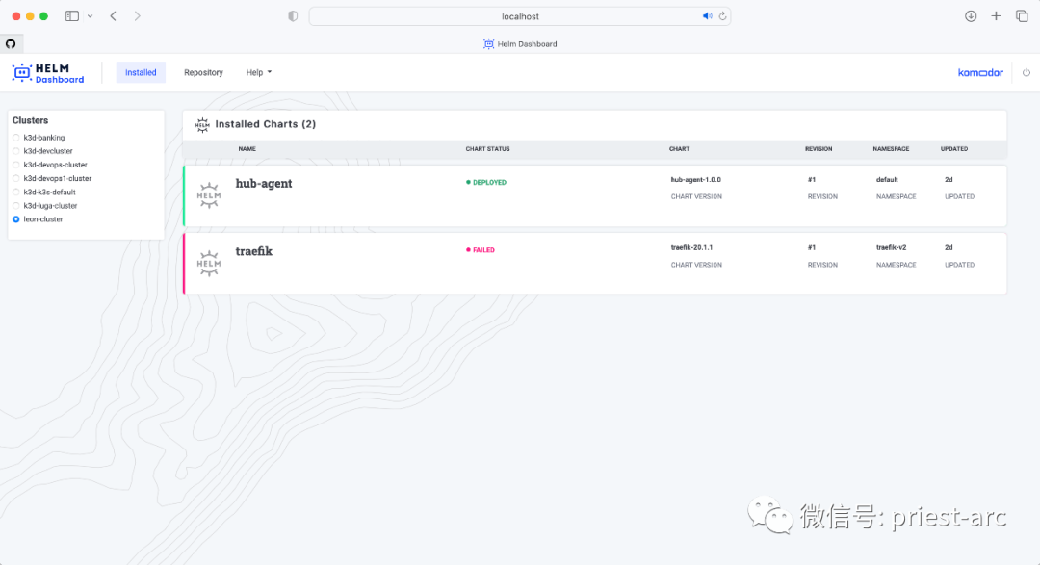Click the power shutdown icon
The width and height of the screenshot is (1040, 565).
(x=1027, y=72)
